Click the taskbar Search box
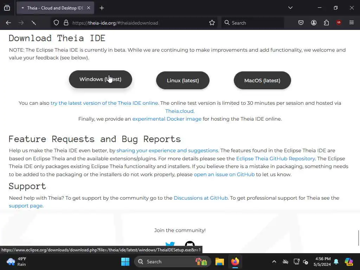The height and width of the screenshot is (270, 360). tap(173, 262)
